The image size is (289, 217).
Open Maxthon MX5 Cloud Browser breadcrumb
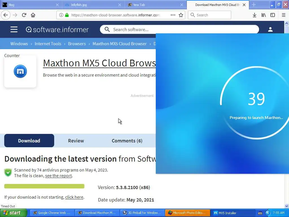pos(120,44)
